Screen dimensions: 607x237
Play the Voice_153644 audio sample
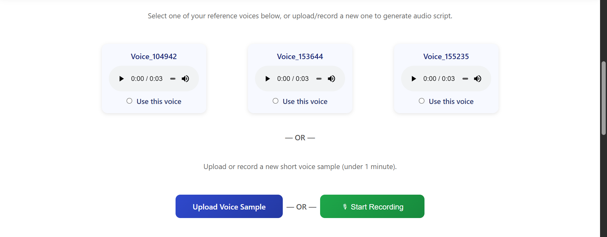coord(268,79)
